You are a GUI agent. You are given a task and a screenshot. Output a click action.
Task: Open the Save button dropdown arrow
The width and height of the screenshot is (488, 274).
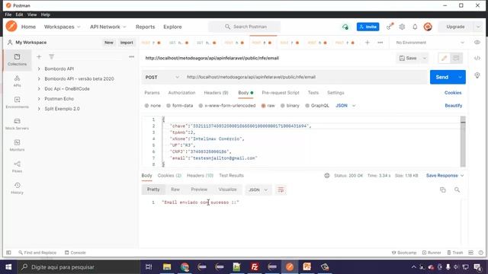[424, 58]
